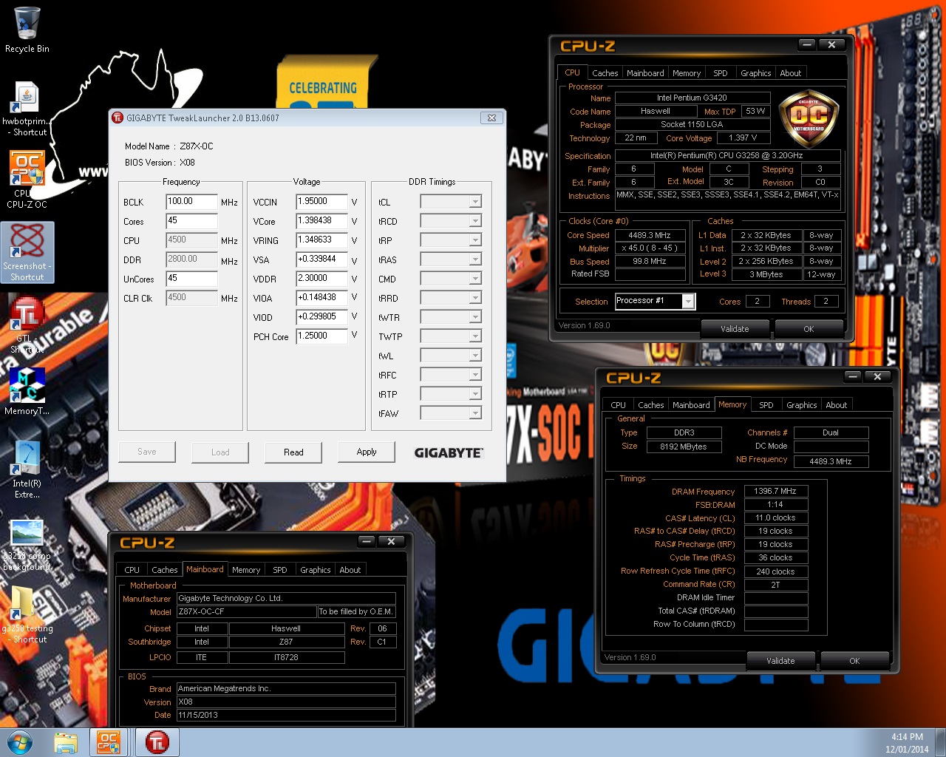Click Validate in CPU-Z Memory window
This screenshot has width=946, height=757.
click(780, 661)
